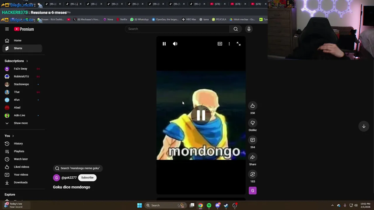This screenshot has width=374, height=210.
Task: Open the comments (594)
Action: 252,140
